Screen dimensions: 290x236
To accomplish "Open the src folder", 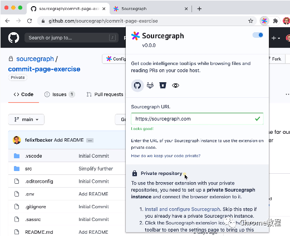I will coord(28,169).
